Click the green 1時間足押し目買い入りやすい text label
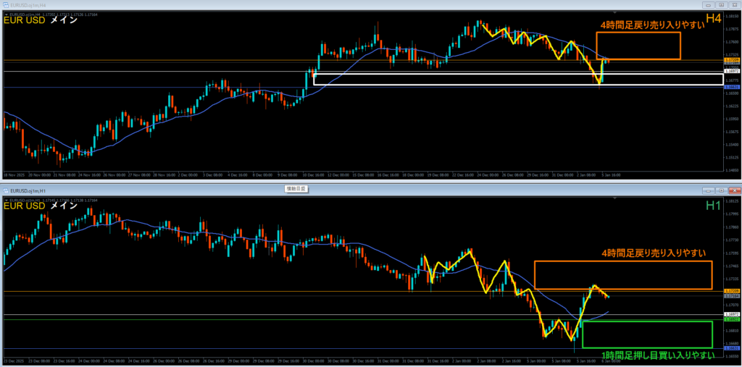The image size is (742, 367). point(656,354)
